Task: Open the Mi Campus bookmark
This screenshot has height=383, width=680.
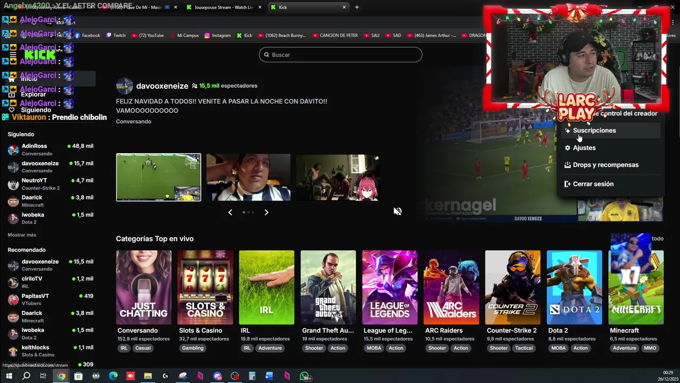Action: (x=184, y=35)
